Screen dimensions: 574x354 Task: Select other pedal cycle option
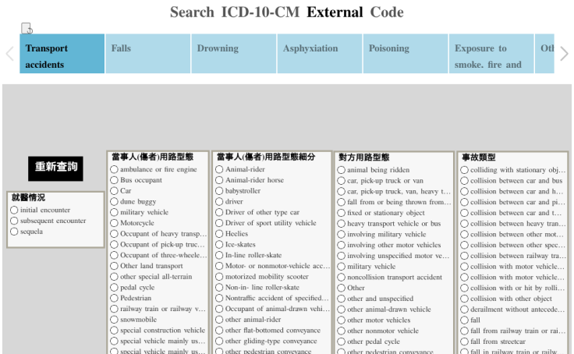pos(341,342)
